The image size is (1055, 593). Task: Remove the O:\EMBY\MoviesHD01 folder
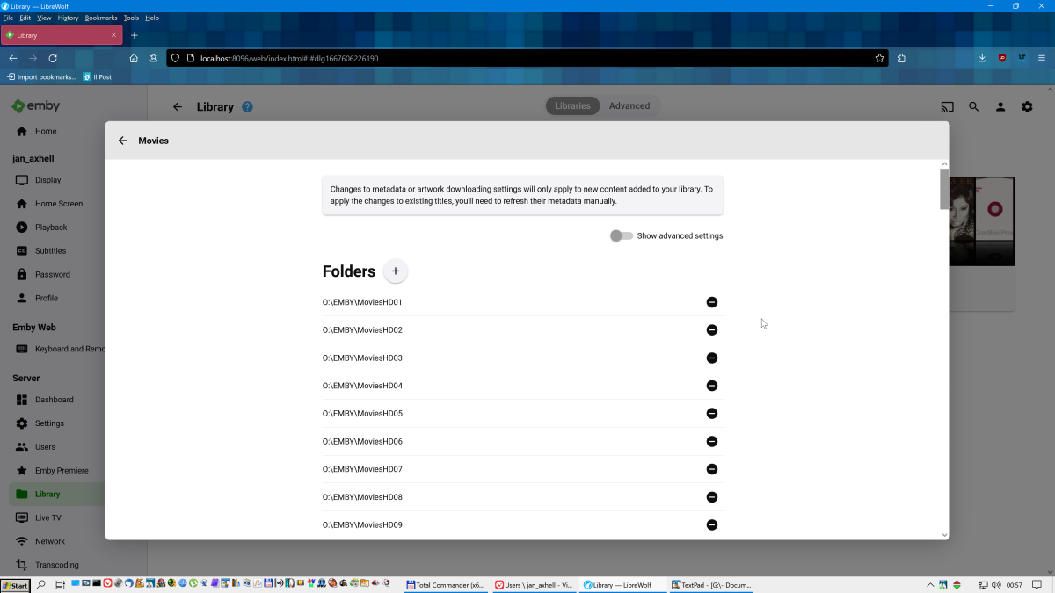(712, 302)
